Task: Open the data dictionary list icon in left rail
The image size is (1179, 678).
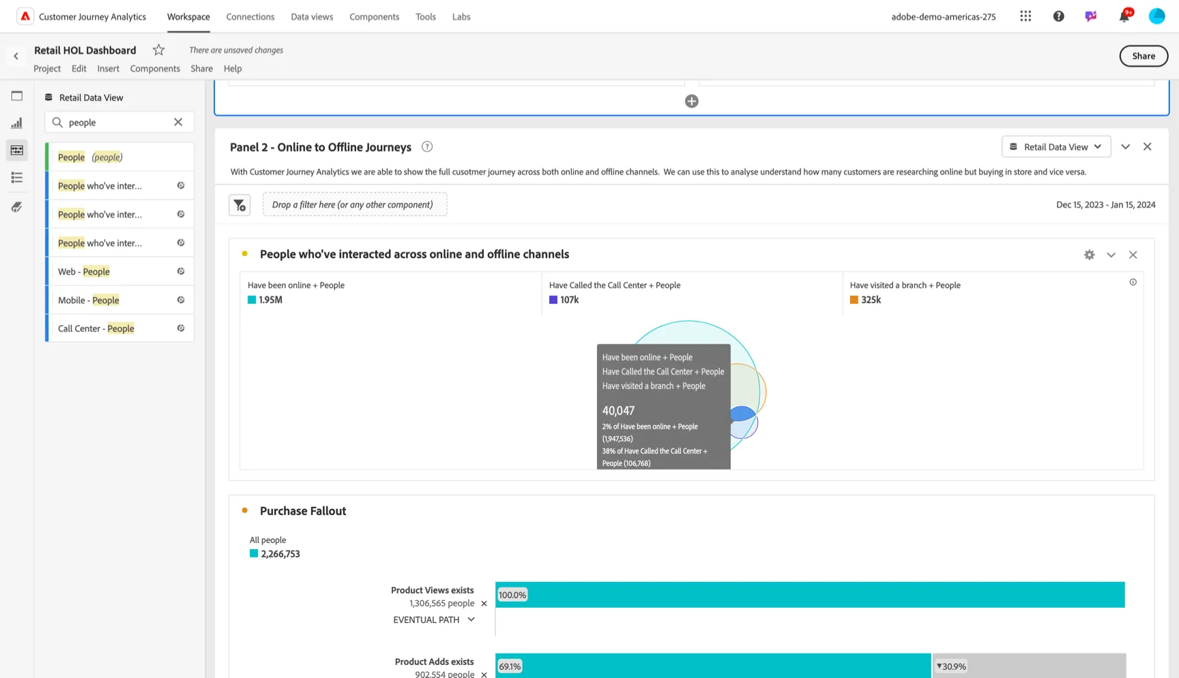Action: point(17,178)
